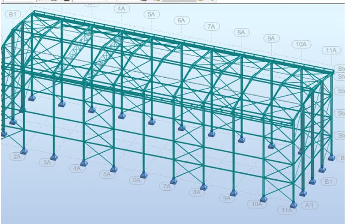
Task: Click the lower 9A grid label
Action: (226, 198)
